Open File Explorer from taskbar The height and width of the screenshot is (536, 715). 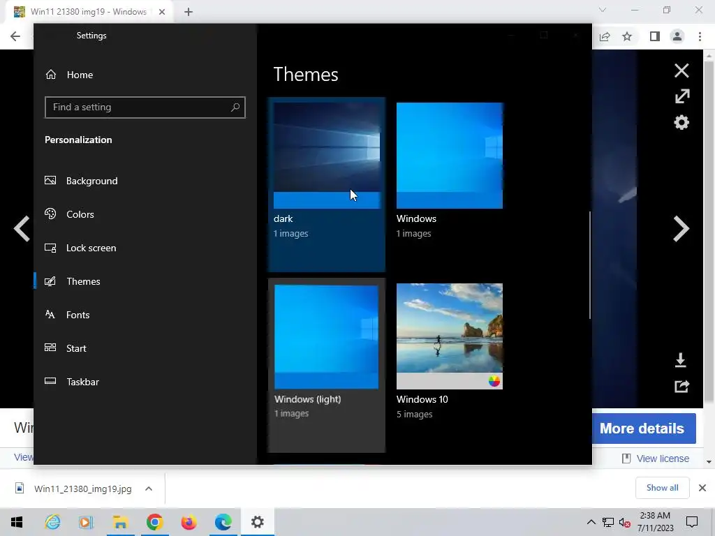pos(120,522)
